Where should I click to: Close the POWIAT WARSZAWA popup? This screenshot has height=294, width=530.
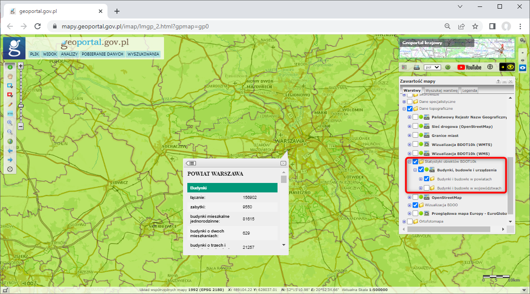(x=284, y=163)
